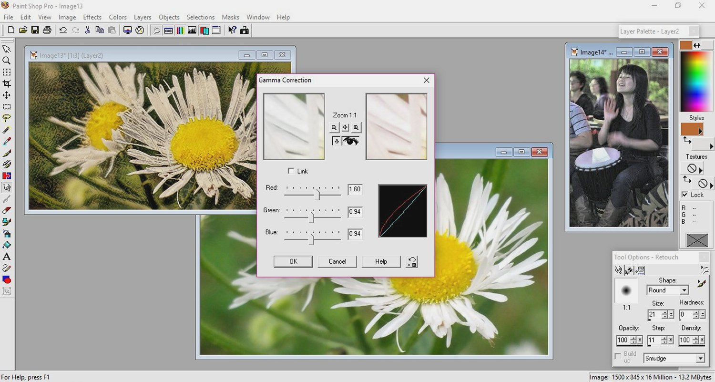Click the Print icon in toolbar
This screenshot has height=382, width=715.
click(47, 30)
